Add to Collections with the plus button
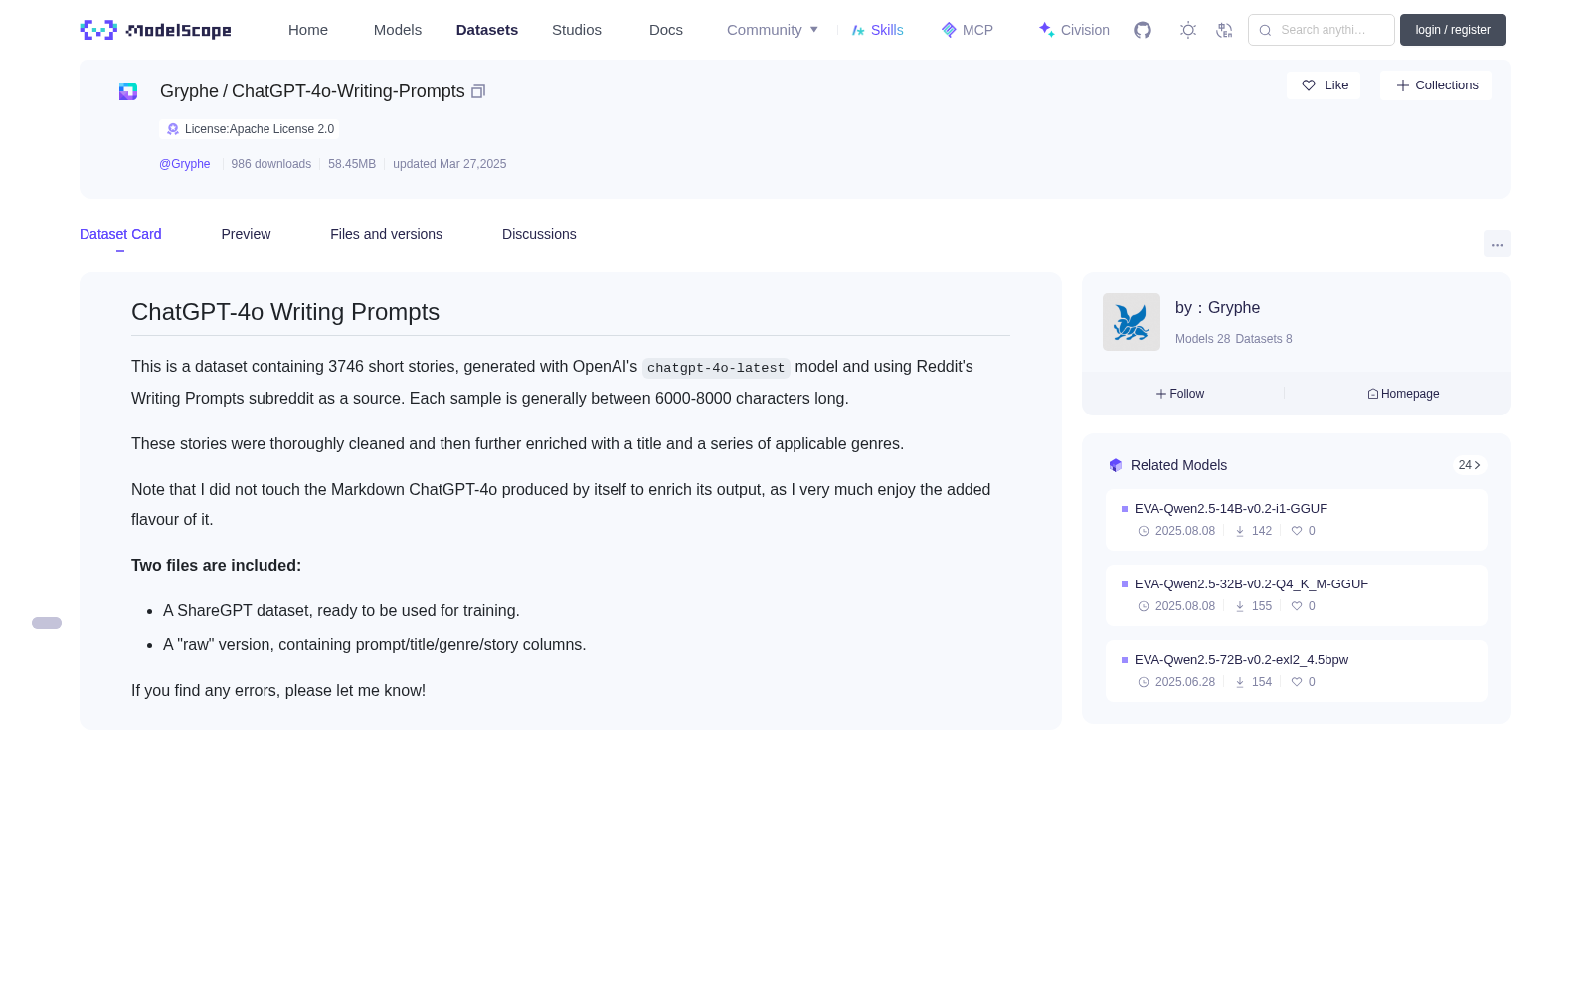Image resolution: width=1591 pixels, height=994 pixels. (x=1436, y=85)
